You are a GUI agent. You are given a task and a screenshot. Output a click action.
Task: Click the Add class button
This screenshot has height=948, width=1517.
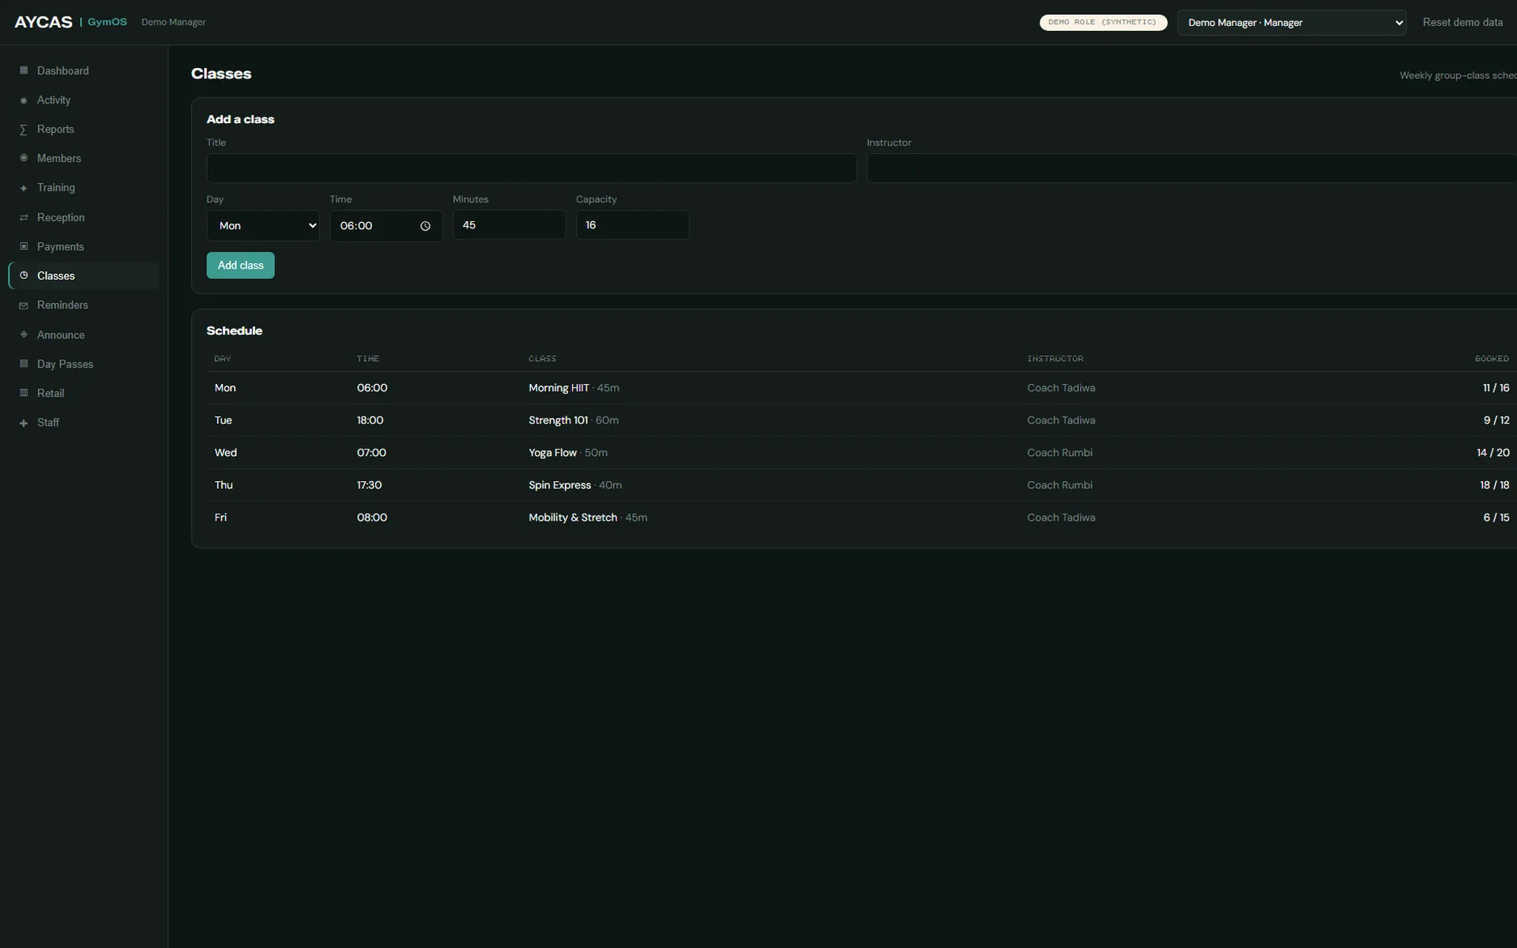click(241, 265)
